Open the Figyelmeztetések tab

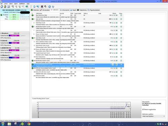(x=94, y=10)
